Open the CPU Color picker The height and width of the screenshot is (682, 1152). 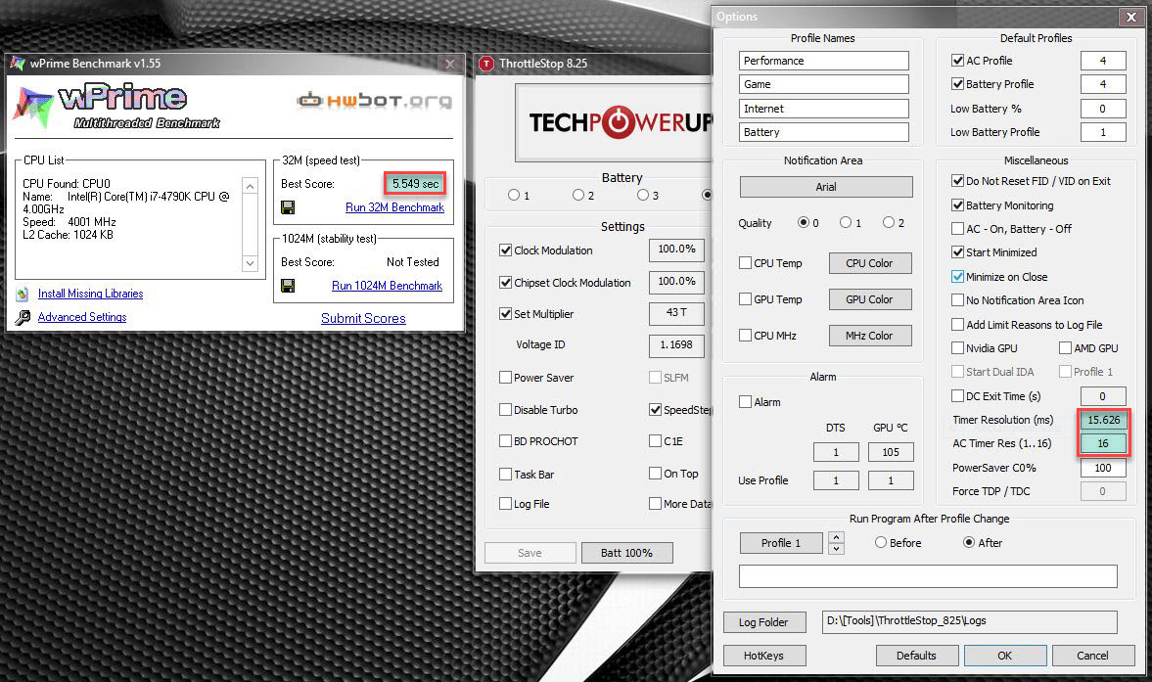870,263
